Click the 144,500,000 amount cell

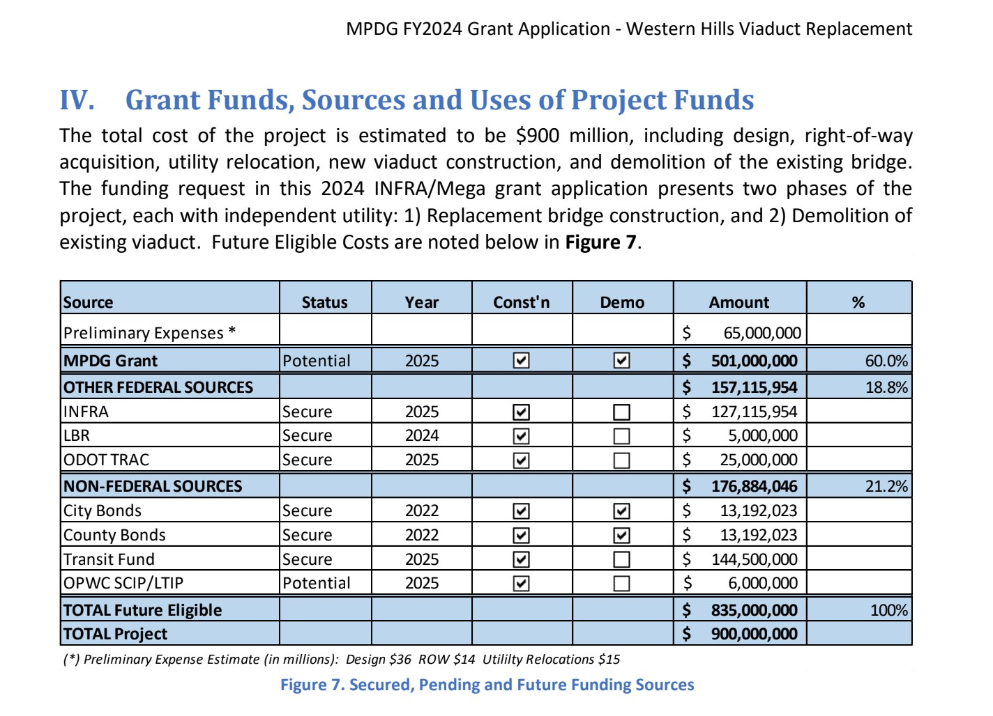point(740,559)
